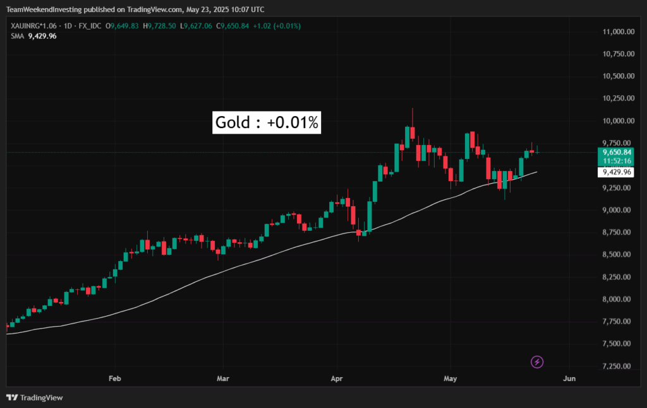Image resolution: width=647 pixels, height=408 pixels.
Task: Click the 10,250.00 price axis label
Action: click(x=619, y=98)
